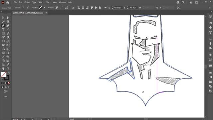Reset to default fill and stroke

2,79
